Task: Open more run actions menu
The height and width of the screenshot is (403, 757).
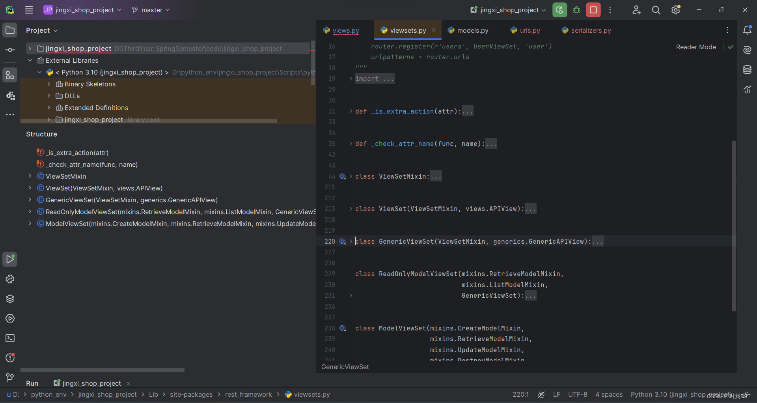Action: (x=610, y=10)
